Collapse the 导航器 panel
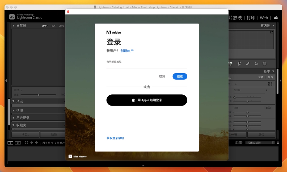The width and height of the screenshot is (287, 172). click(x=13, y=26)
